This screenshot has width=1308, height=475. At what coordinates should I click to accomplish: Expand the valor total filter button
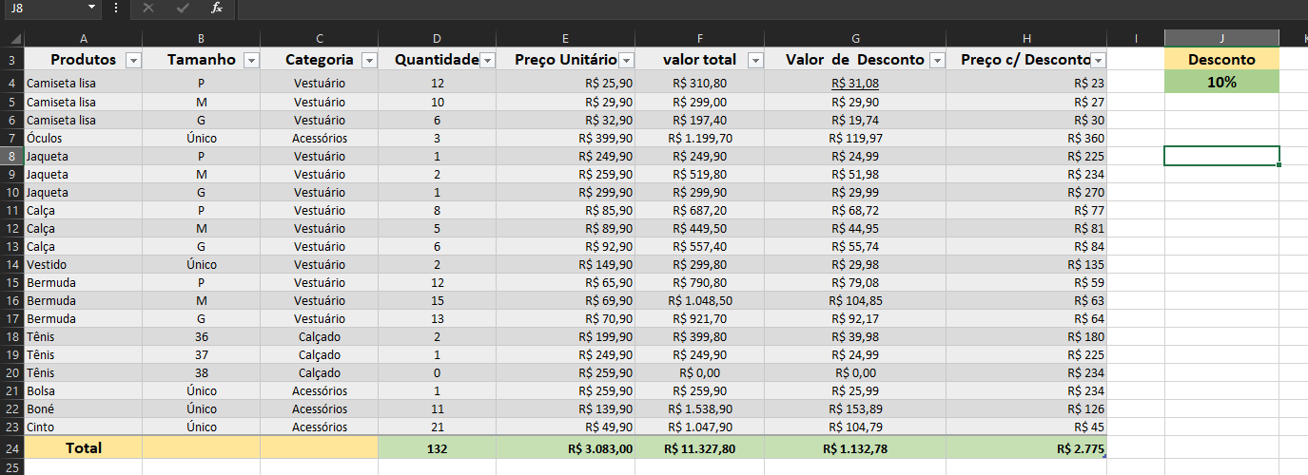point(755,60)
